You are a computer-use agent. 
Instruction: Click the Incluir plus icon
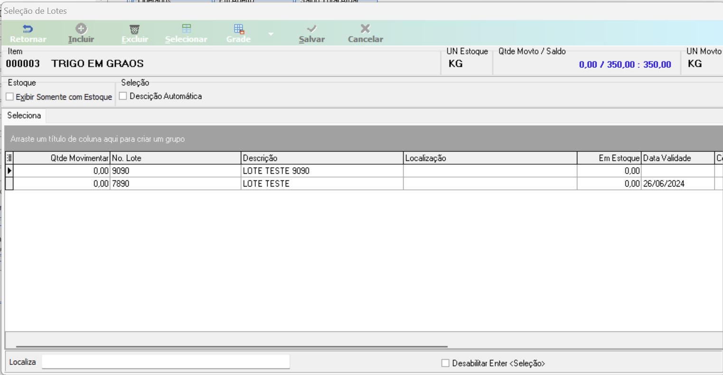[x=81, y=28]
